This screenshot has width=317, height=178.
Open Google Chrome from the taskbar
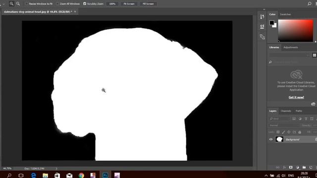point(81,175)
